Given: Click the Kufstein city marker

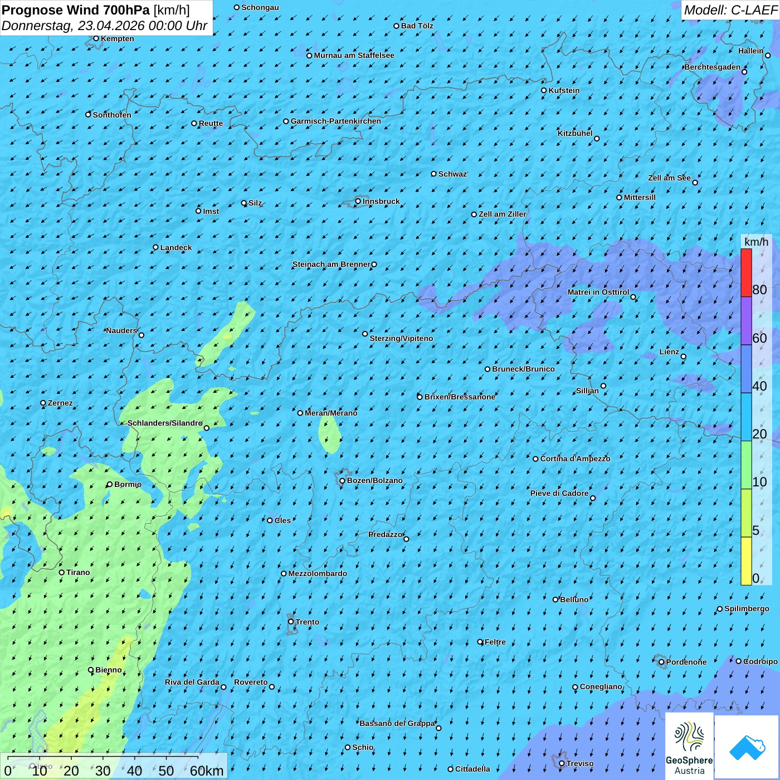Looking at the screenshot, I should (544, 90).
